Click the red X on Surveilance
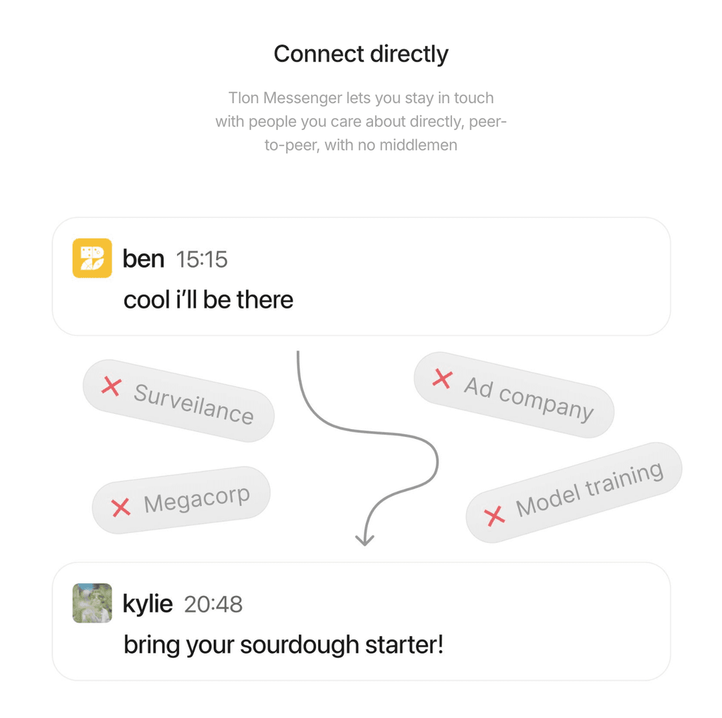The width and height of the screenshot is (722, 718). click(x=111, y=386)
